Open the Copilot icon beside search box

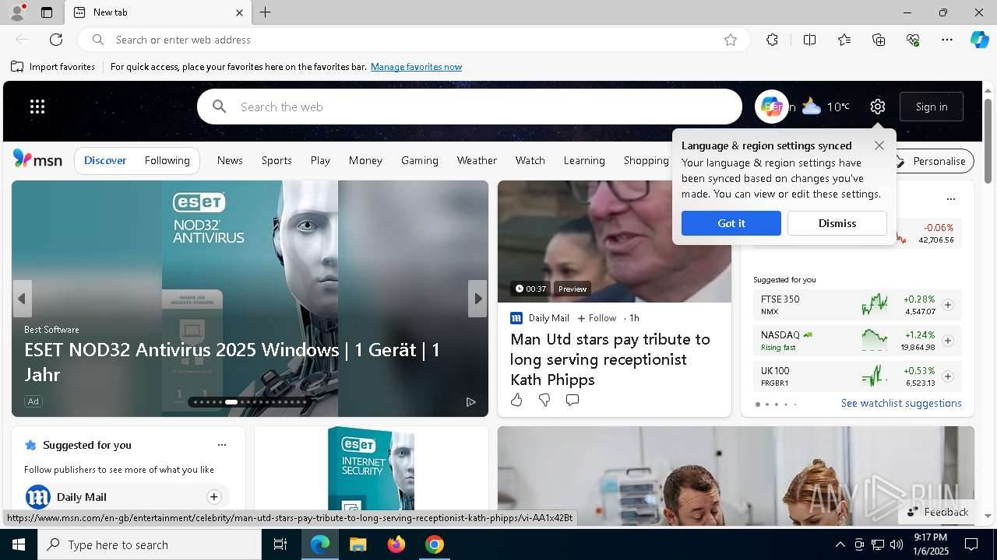771,107
